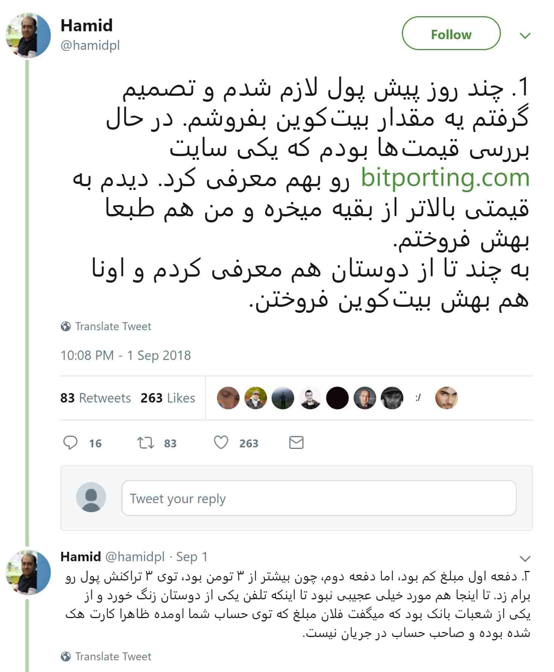The image size is (554, 672).
Task: Click the reply speech bubble icon
Action: pos(70,443)
